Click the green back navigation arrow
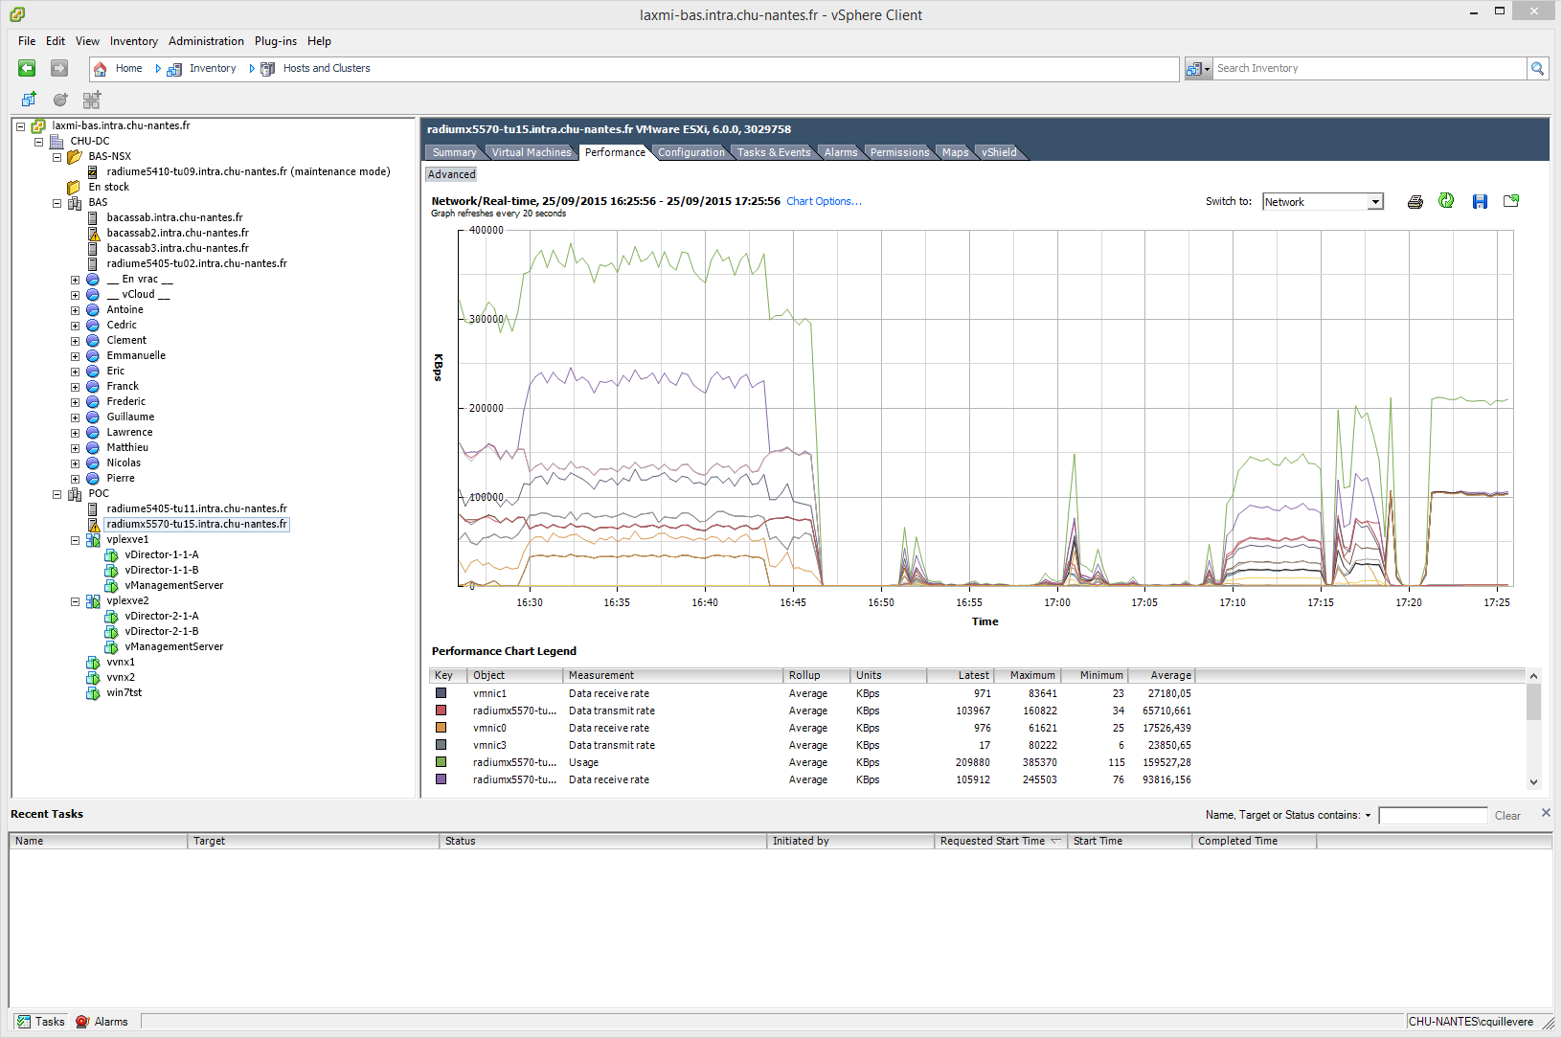Viewport: 1562px width, 1038px height. (x=27, y=68)
